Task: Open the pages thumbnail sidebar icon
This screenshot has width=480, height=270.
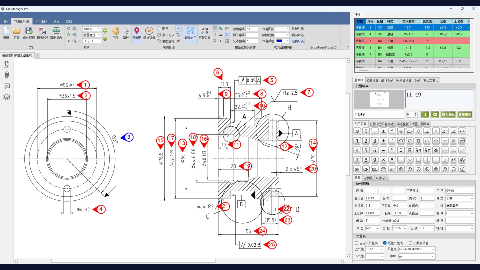Action: click(7, 64)
